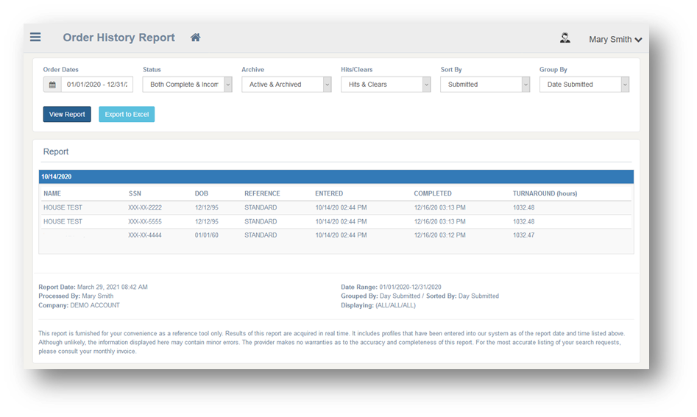This screenshot has height=417, width=697.
Task: Expand the Status dropdown
Action: click(x=187, y=85)
